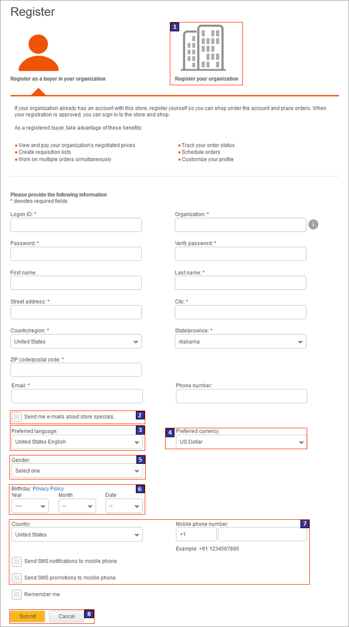This screenshot has width=349, height=627.
Task: Check Send me e-mails about store specials
Action: click(16, 415)
